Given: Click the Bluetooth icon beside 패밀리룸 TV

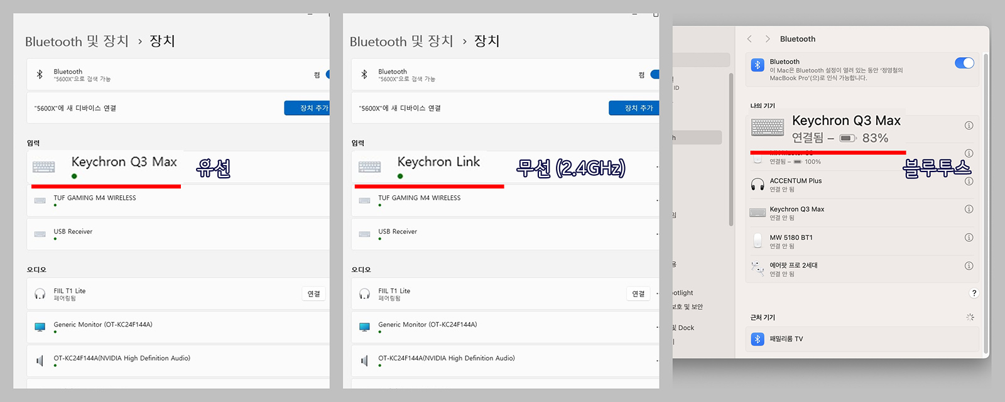Looking at the screenshot, I should click(x=758, y=339).
